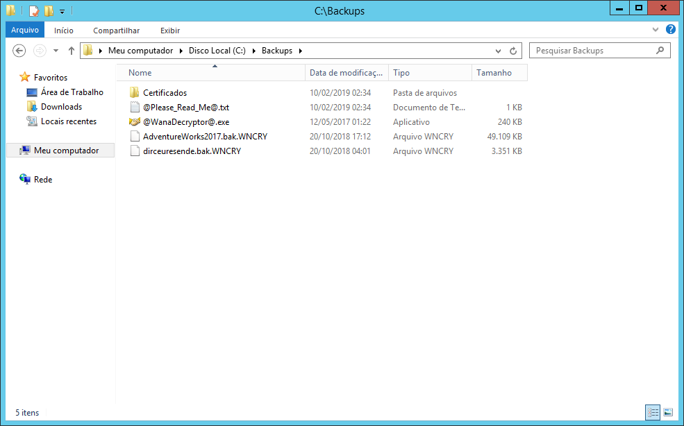Click the Back navigation arrow
Viewport: 684px width, 426px height.
tap(19, 51)
